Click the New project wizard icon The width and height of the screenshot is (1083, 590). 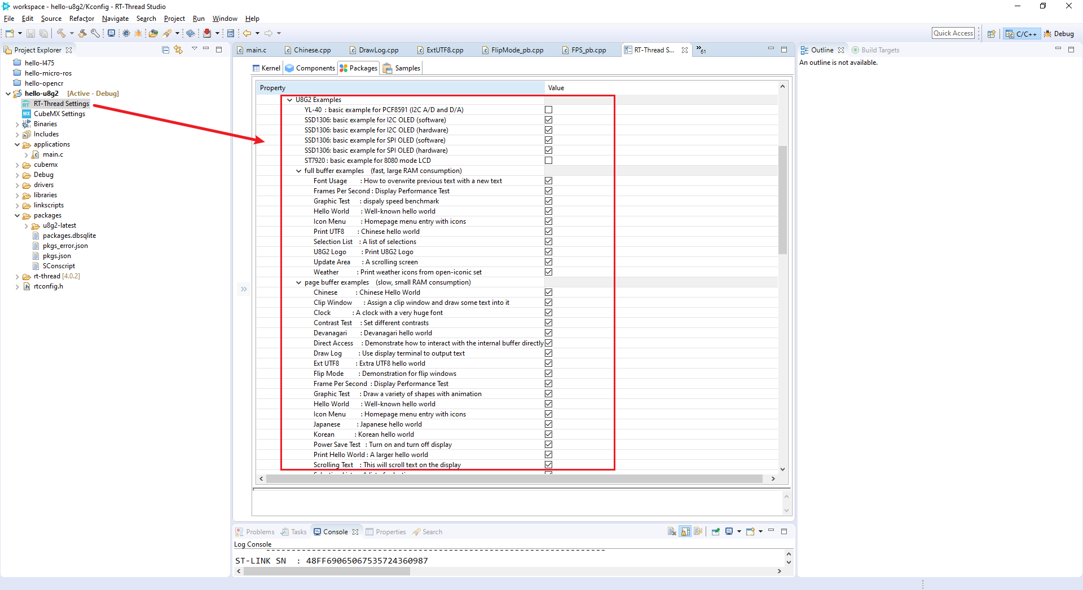[10, 34]
